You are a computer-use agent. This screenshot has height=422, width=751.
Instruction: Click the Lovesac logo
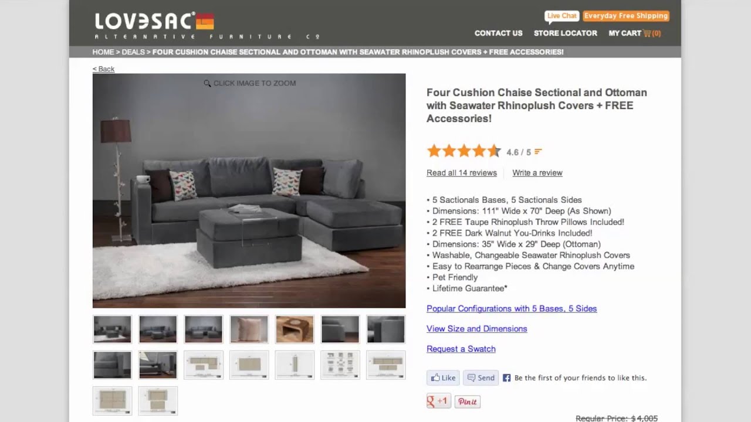(x=154, y=25)
